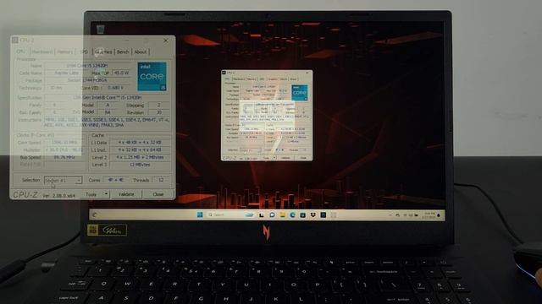Click the Specification field text
Screen dimensions: 542x304
click(x=108, y=98)
